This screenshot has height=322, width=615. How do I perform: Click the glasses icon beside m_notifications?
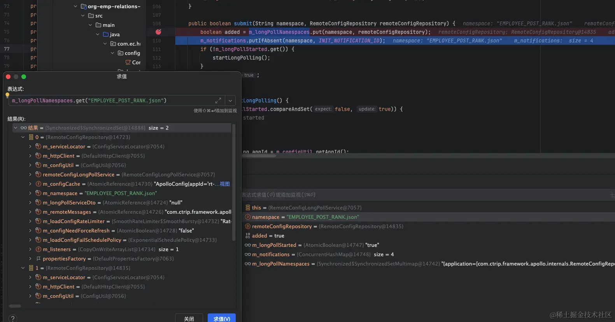tap(248, 254)
